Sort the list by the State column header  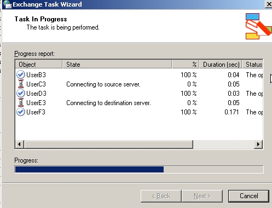(117, 64)
